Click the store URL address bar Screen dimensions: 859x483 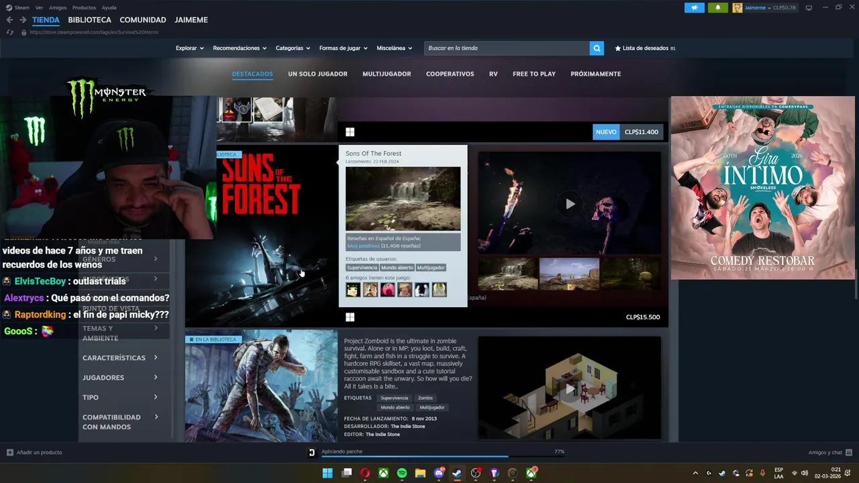coord(94,32)
